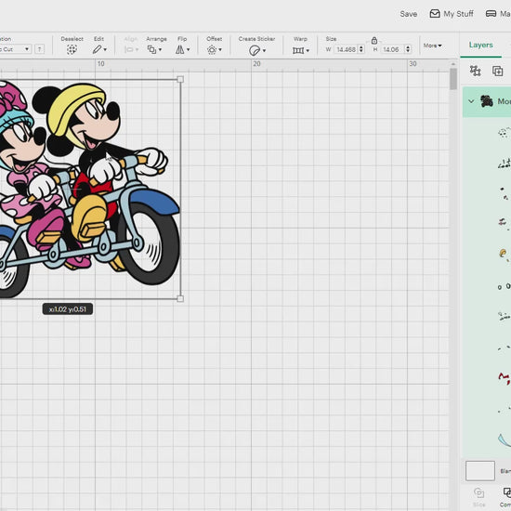Screen dimensions: 511x511
Task: Switch to the Layers tab
Action: coord(480,45)
